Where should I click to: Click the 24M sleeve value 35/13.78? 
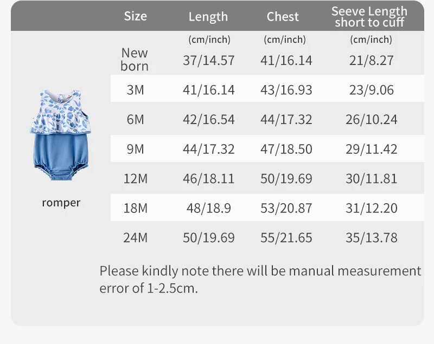[x=371, y=237]
